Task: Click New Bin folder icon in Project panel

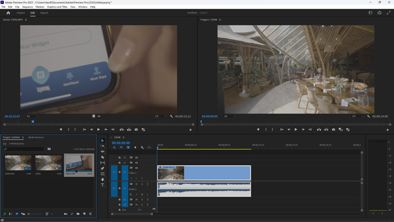Action: (x=78, y=214)
